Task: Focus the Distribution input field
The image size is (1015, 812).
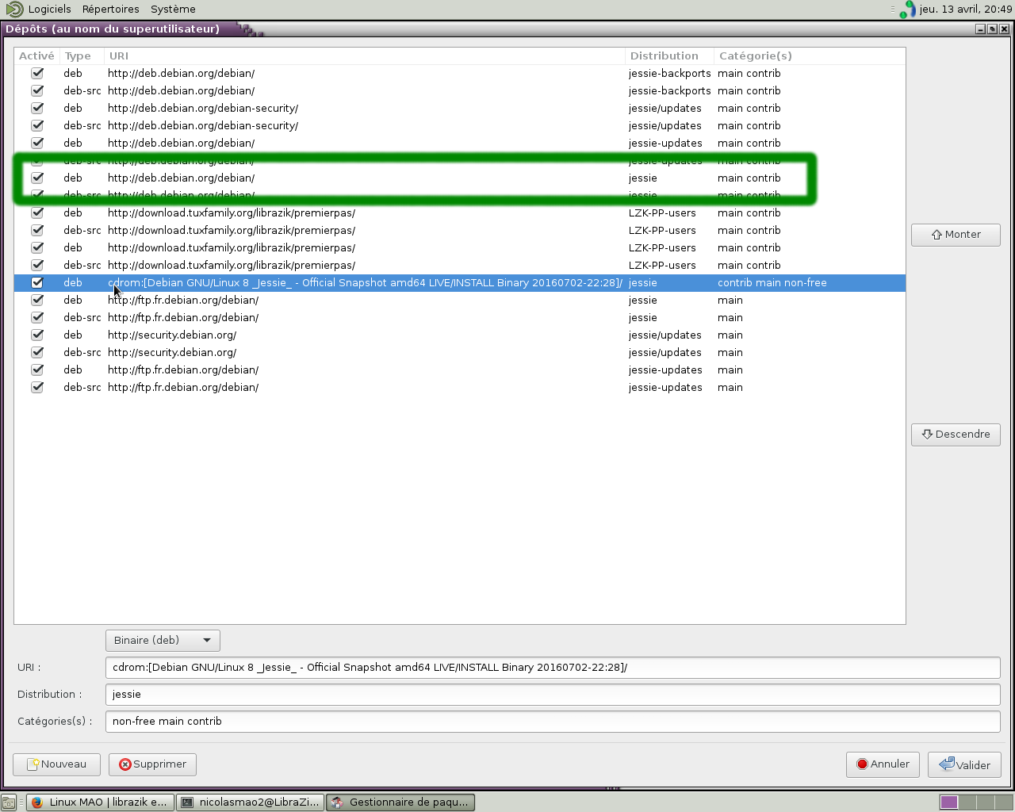Action: click(553, 695)
